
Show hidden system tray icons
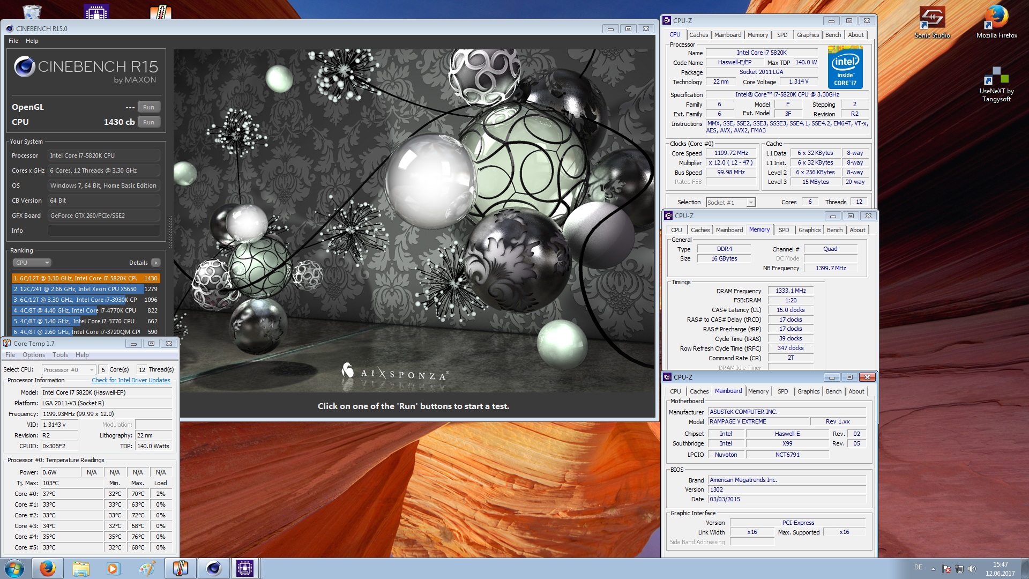[x=933, y=568]
